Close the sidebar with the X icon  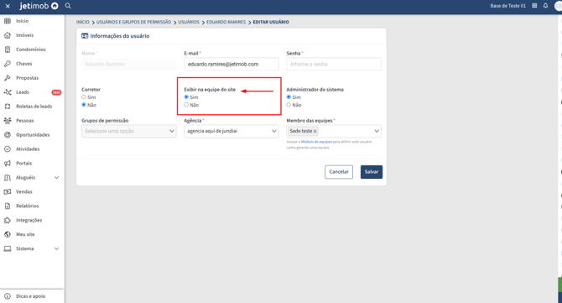(x=8, y=6)
